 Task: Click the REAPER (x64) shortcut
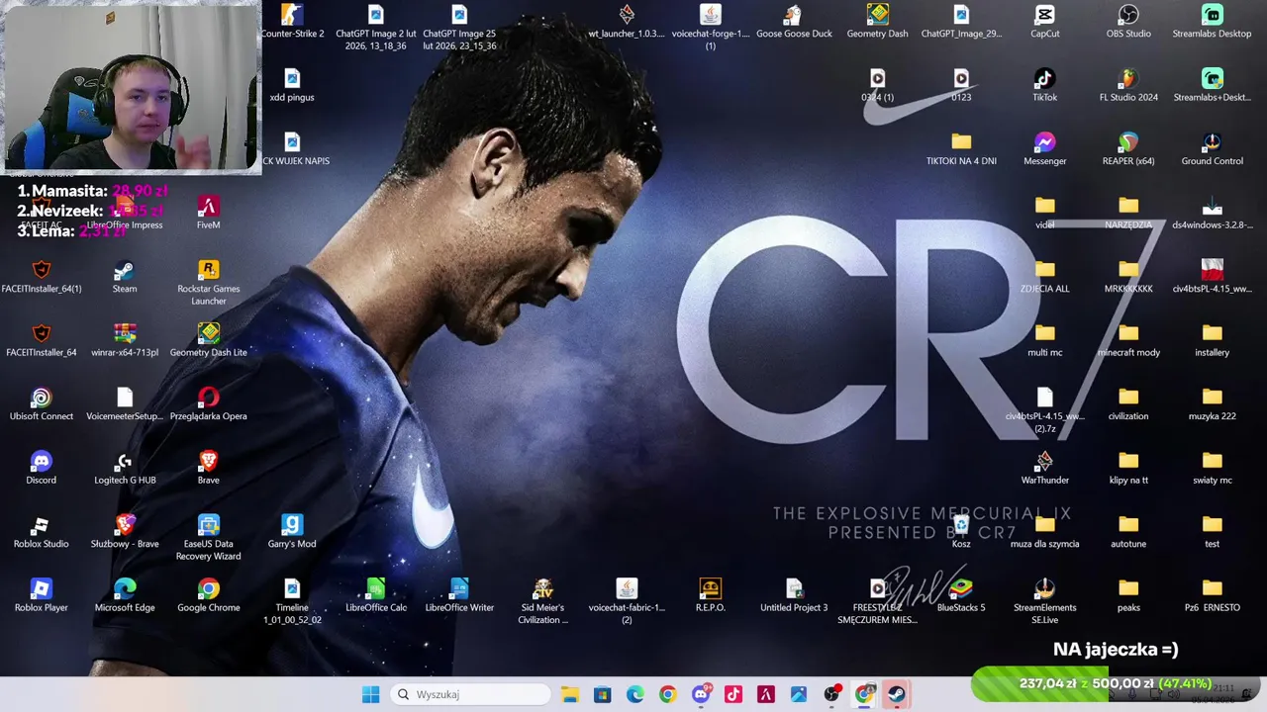click(x=1128, y=148)
